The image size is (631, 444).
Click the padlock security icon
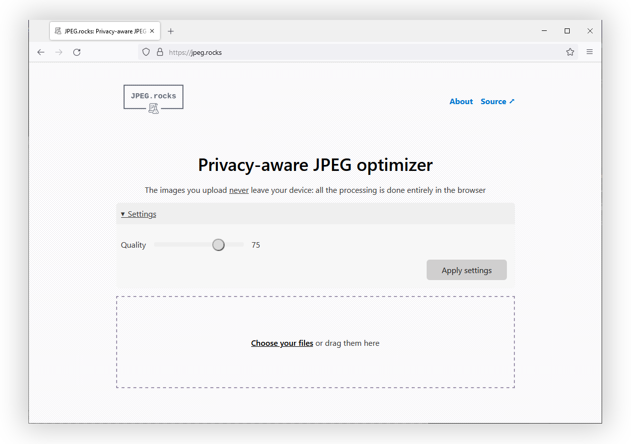coord(159,52)
